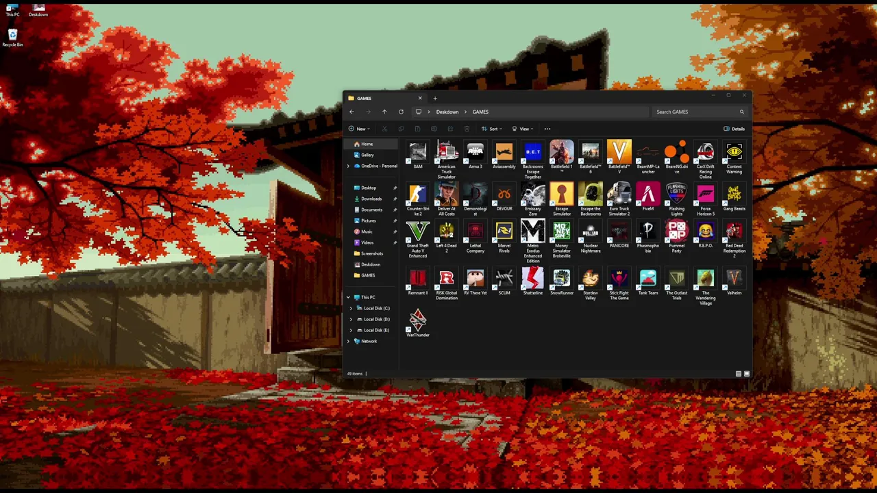This screenshot has height=493, width=877.
Task: Select the Battlefield V shortcut
Action: tap(619, 157)
